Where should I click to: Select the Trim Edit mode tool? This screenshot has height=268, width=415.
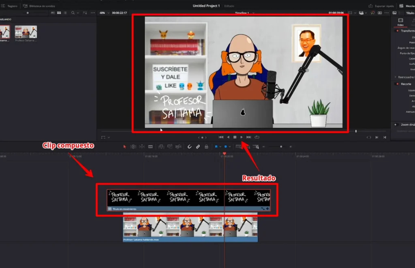[134, 146]
